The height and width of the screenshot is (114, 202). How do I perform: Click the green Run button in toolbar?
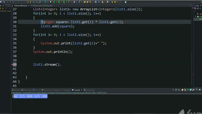click(x=59, y=2)
